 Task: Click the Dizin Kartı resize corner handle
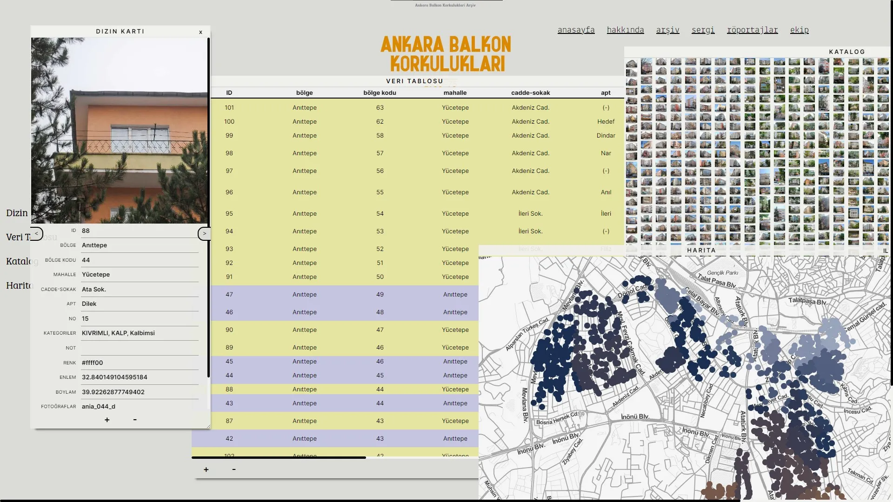coord(208,426)
